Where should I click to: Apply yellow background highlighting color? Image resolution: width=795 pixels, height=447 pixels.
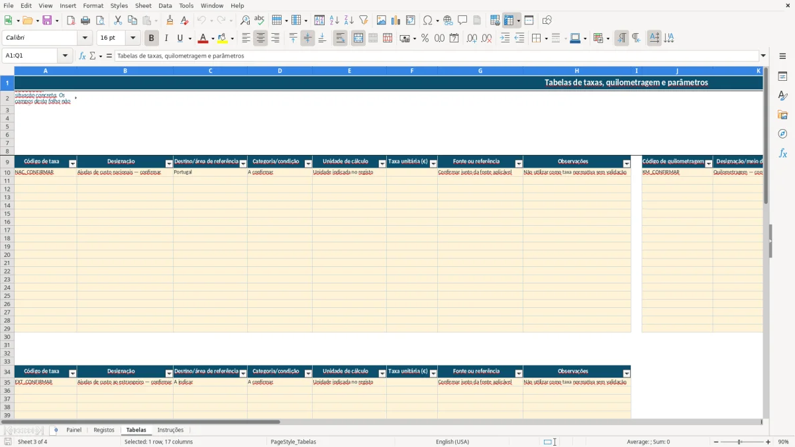click(223, 38)
